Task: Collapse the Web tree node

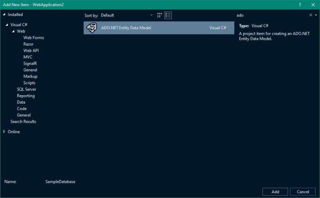Action: 13,31
